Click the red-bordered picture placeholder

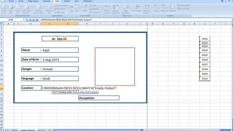[115, 67]
